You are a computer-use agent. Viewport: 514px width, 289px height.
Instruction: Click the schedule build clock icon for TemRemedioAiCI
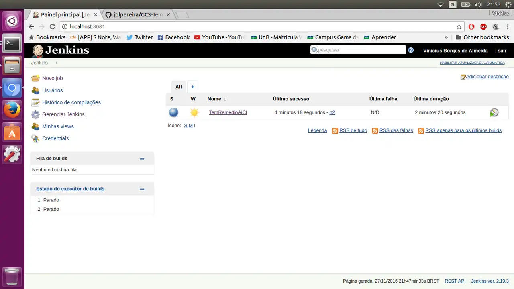click(494, 112)
